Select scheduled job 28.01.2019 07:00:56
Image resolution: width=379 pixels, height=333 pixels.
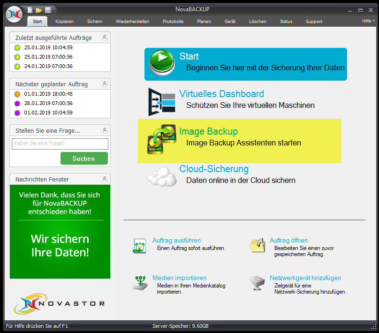coord(48,103)
